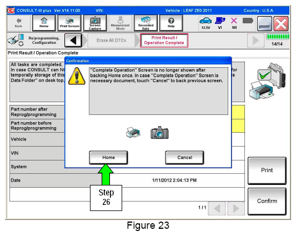Screen dimensions: 296x236
Task: Click the MI status icon
Action: tap(234, 23)
